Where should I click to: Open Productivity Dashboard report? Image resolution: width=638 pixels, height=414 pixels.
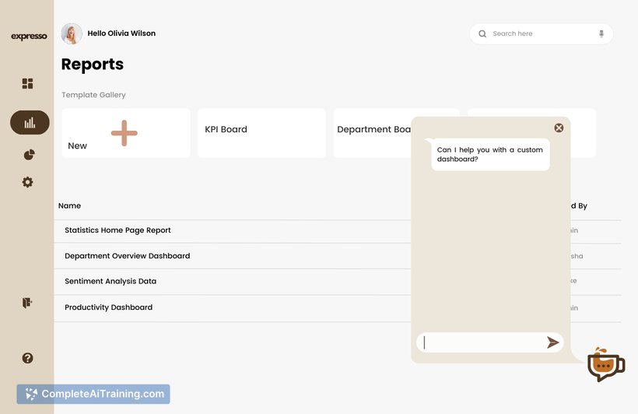109,307
